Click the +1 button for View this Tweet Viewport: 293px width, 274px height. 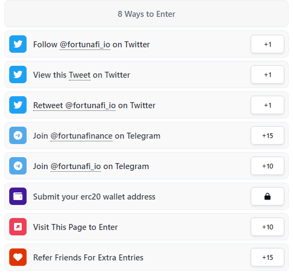pyautogui.click(x=267, y=74)
